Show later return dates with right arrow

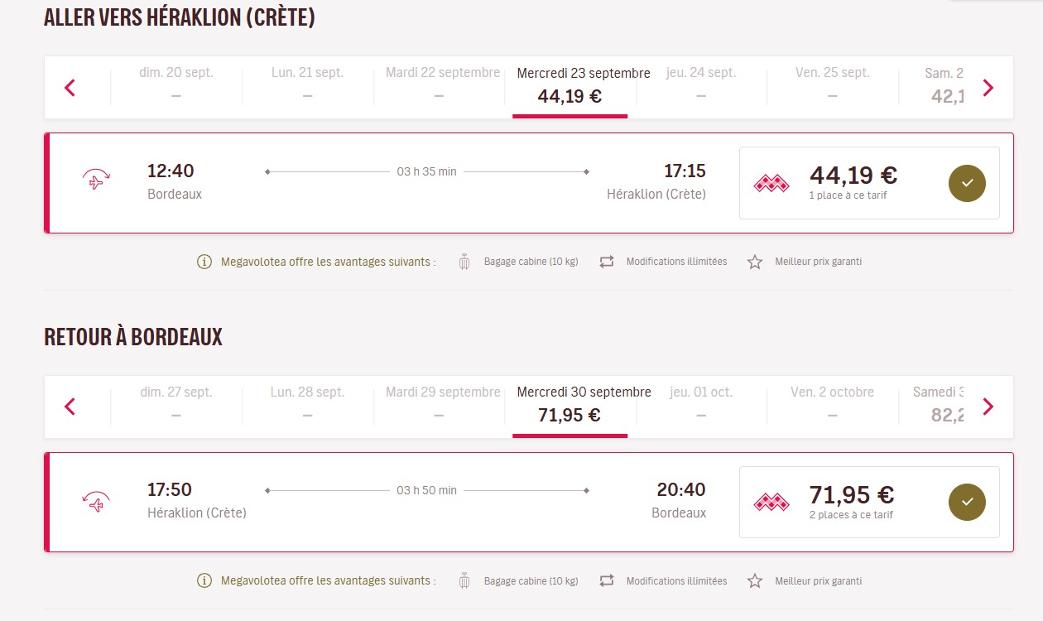click(988, 407)
